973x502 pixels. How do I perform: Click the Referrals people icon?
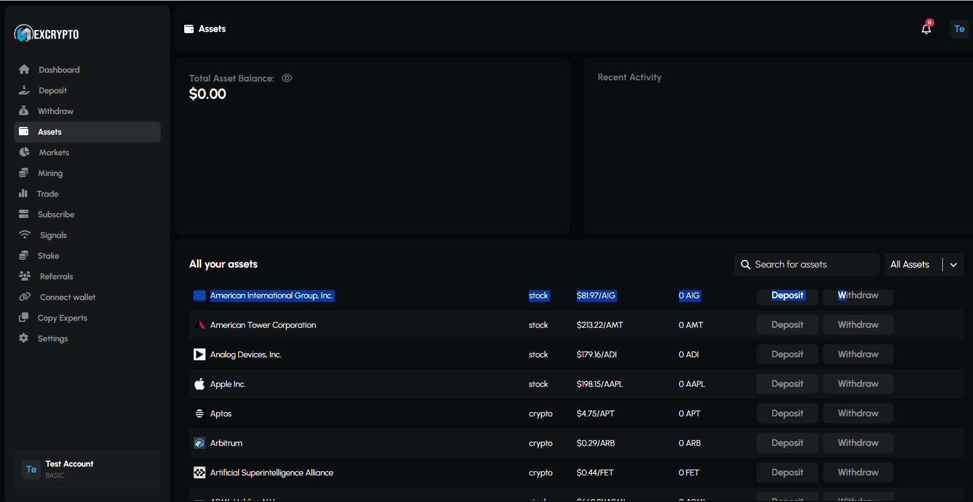[x=25, y=276]
